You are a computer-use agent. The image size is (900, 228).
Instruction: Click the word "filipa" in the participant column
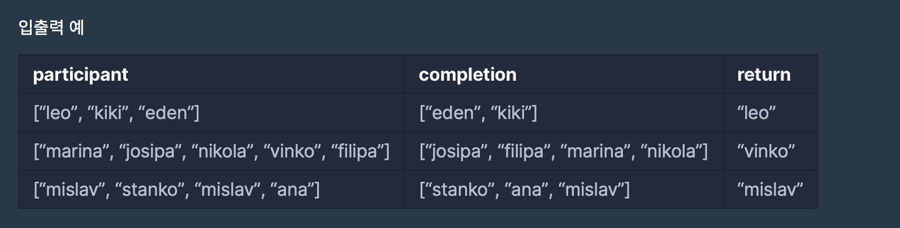357,151
